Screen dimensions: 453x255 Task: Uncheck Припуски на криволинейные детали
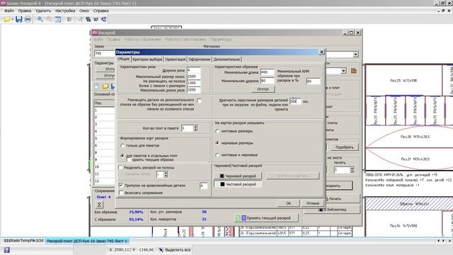point(121,186)
